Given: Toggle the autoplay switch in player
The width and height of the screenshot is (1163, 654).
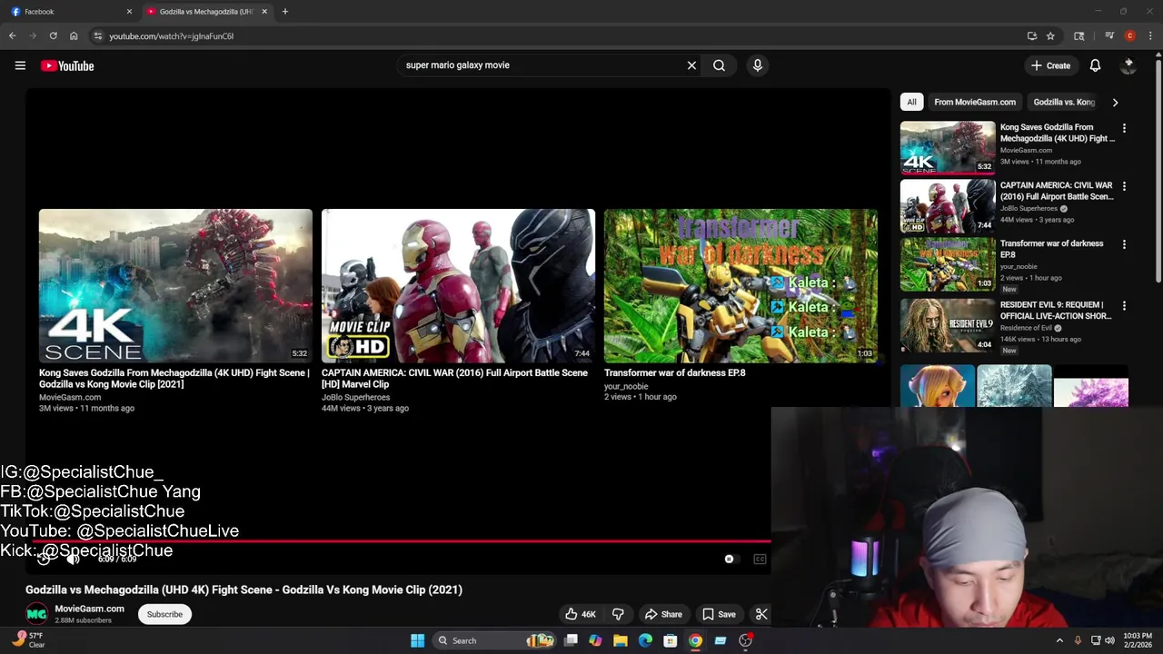Looking at the screenshot, I should pos(731,560).
